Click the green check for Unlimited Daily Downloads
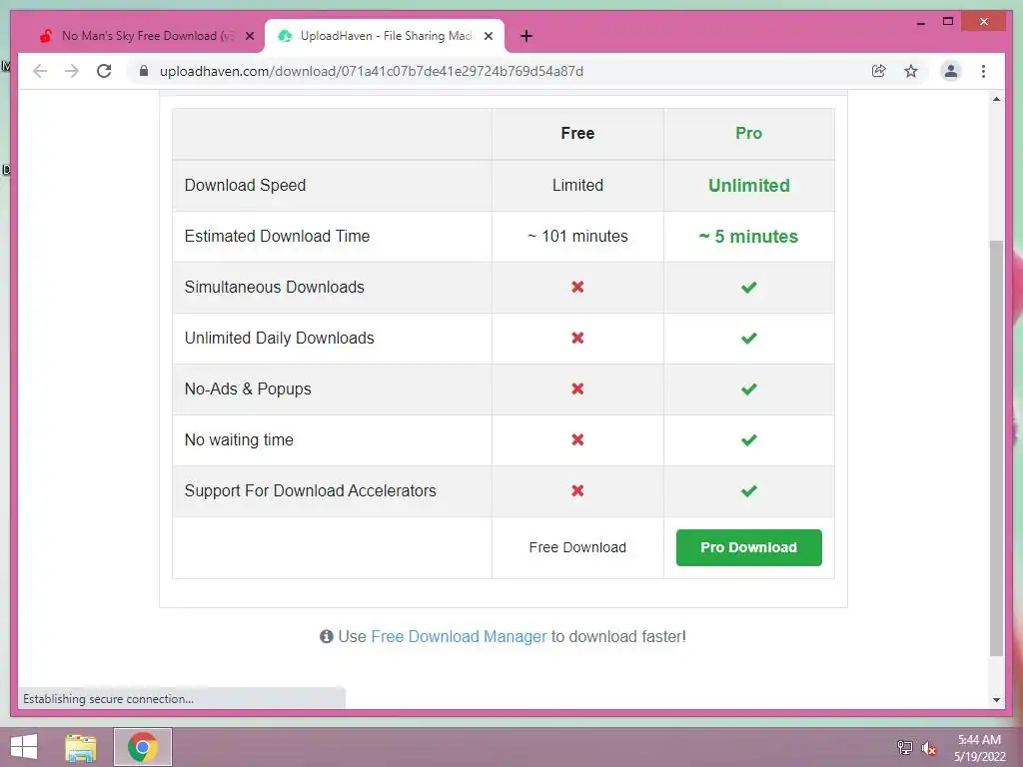1023x767 pixels. [749, 338]
